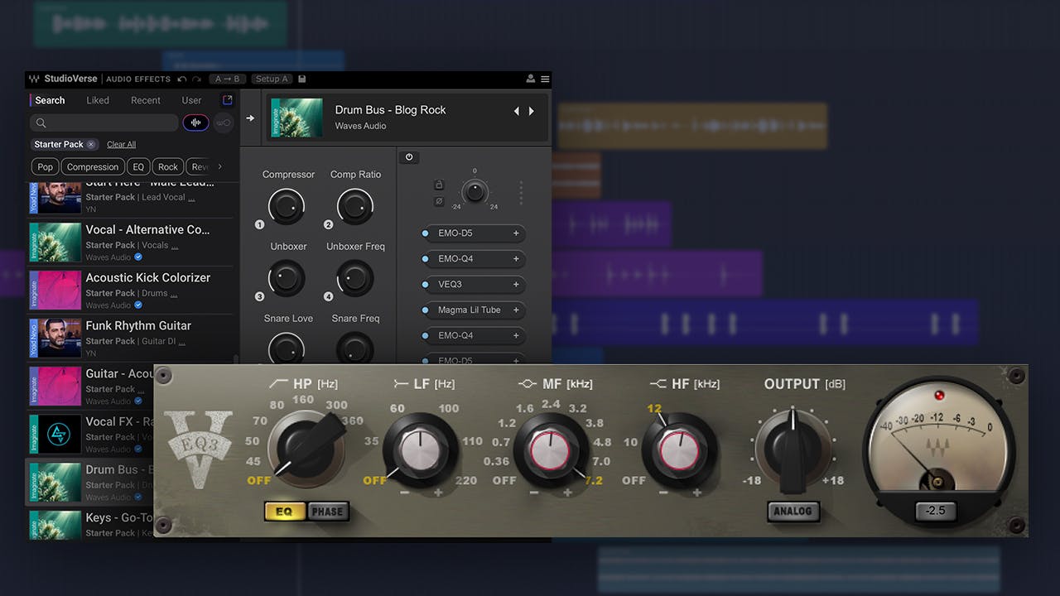
Task: Expand the VEQ3 module with its plus
Action: point(516,285)
